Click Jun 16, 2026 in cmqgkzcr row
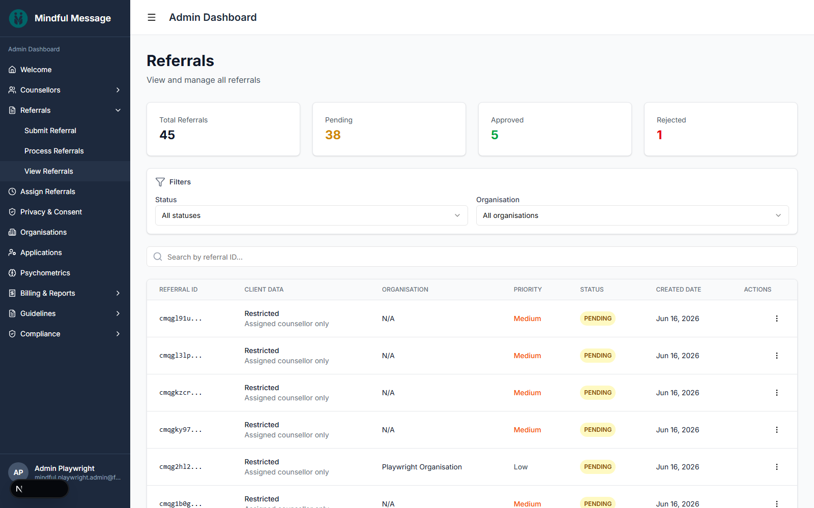This screenshot has width=814, height=508. click(678, 393)
